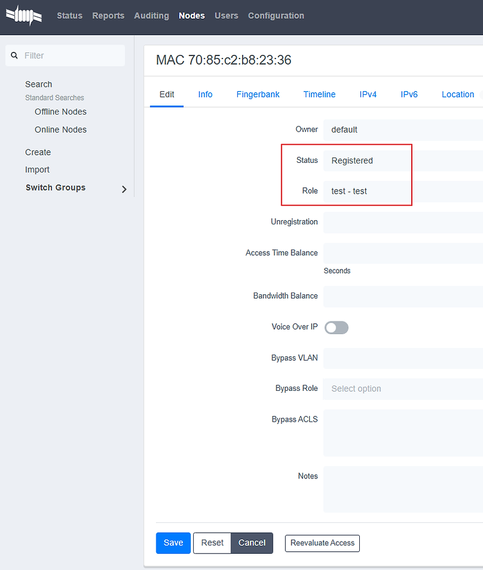Click the search magnifier icon
This screenshot has height=570, width=483.
14,55
